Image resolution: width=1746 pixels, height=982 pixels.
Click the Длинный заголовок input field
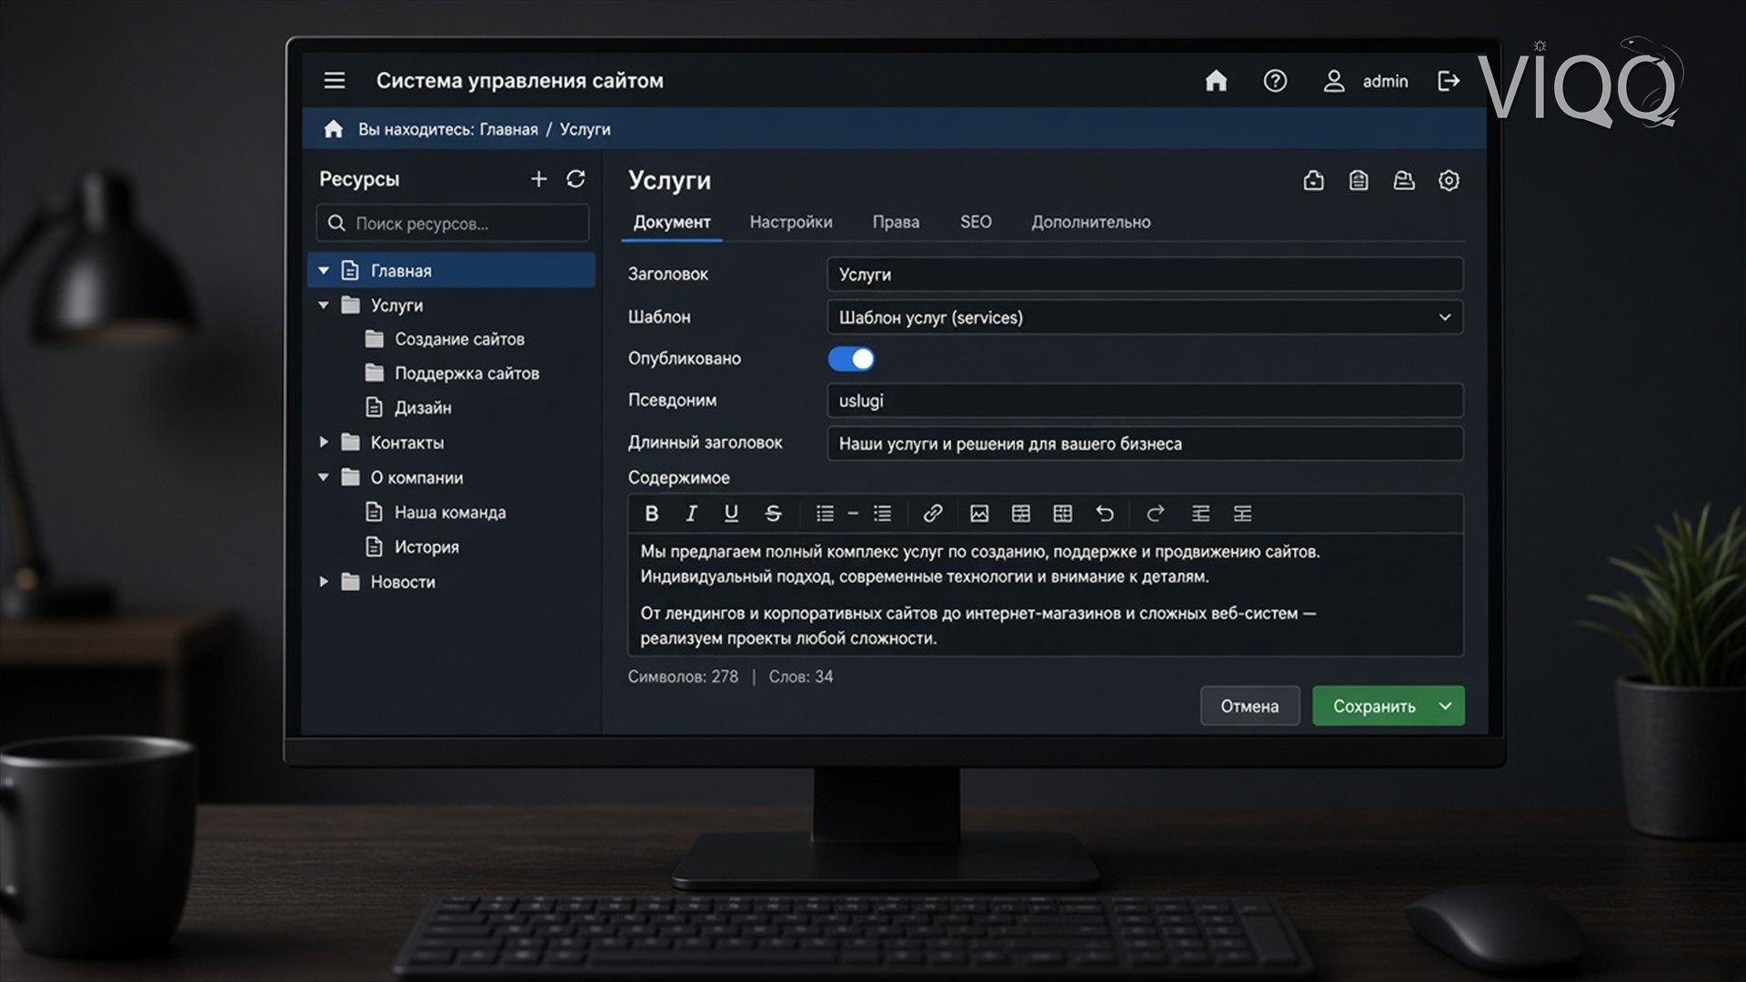1145,444
